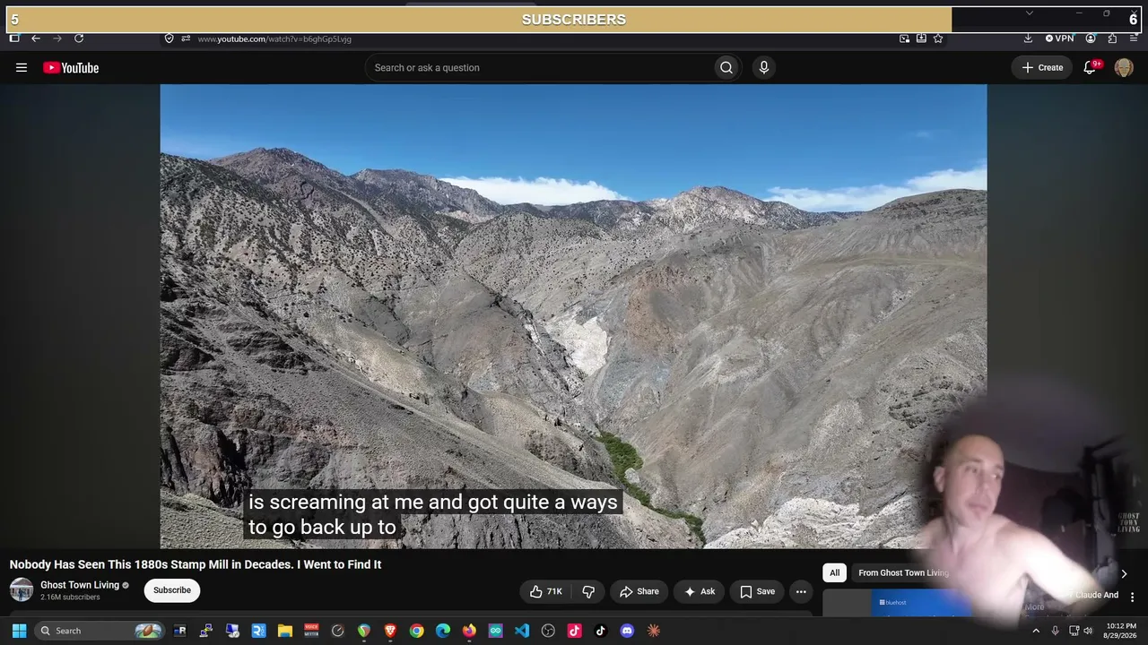This screenshot has height=645, width=1148.
Task: Open OBS Studio from the taskbar
Action: coord(548,631)
